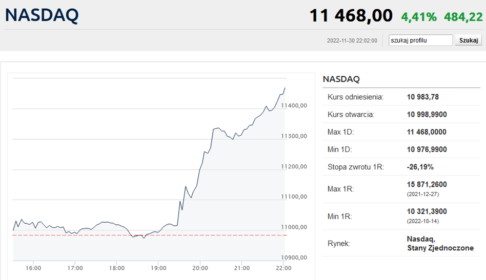Click the 'Max 1R:' label
This screenshot has width=486, height=280.
coord(340,189)
